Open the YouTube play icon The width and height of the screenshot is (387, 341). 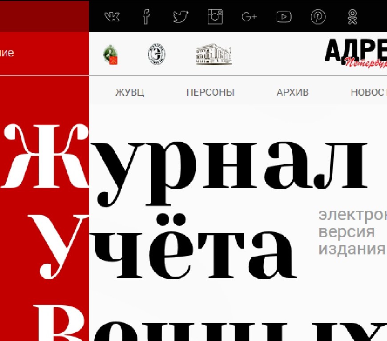point(284,17)
